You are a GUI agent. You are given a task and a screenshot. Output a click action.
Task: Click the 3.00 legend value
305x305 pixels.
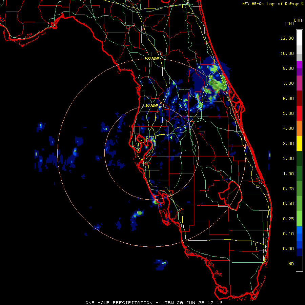pos(288,144)
